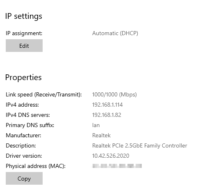This screenshot has width=200, height=190.
Task: Click the Driver version label
Action: (x=24, y=156)
